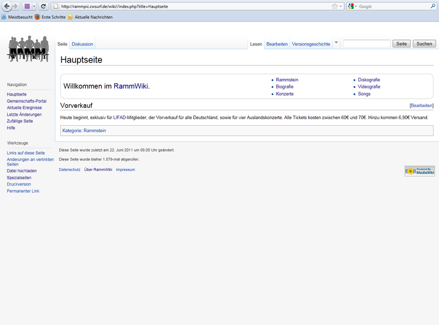
Task: Click the back navigation arrow
Action: (7, 5)
